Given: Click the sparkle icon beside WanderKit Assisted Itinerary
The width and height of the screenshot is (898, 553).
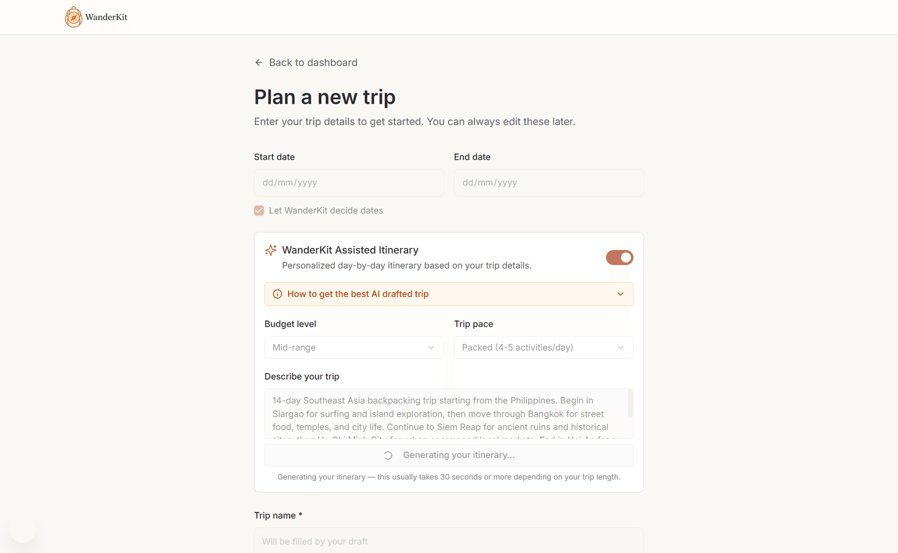Looking at the screenshot, I should coord(271,250).
